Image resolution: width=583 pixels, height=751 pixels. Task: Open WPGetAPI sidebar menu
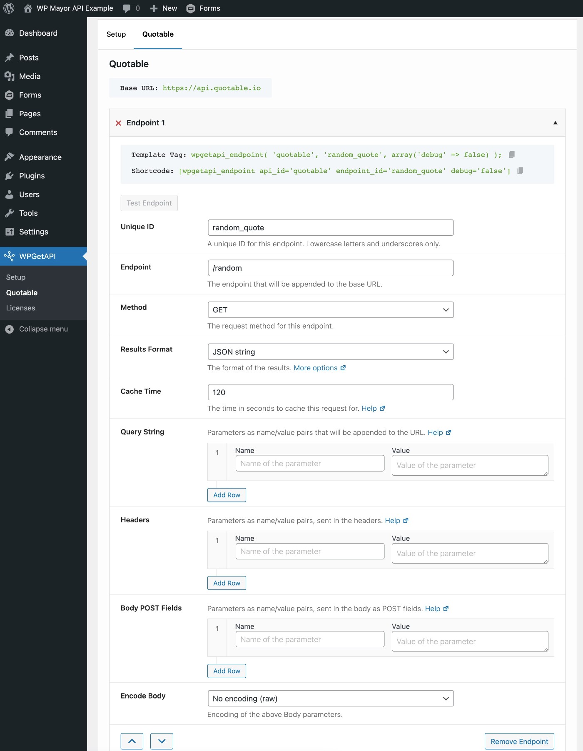click(x=43, y=256)
